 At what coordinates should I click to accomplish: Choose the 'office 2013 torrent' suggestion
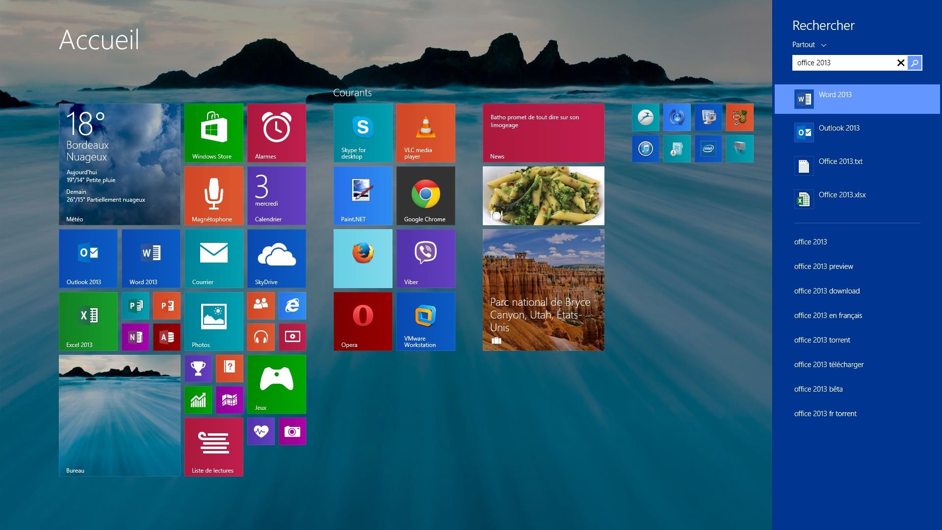[822, 340]
